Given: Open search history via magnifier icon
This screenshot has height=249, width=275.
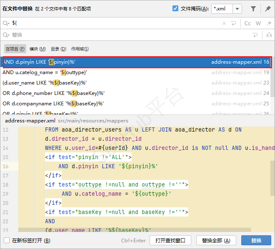Looking at the screenshot, I should (x=6, y=24).
